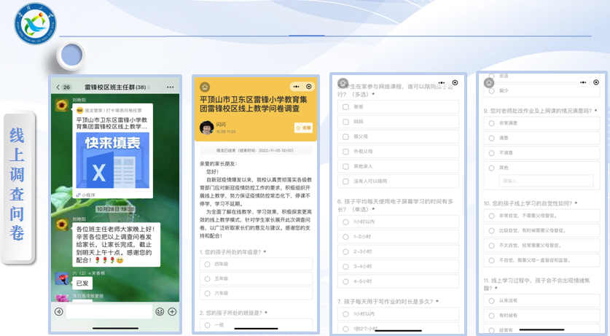Tap the close circle icon in the yellow header
This screenshot has width=610, height=336.
click(309, 87)
